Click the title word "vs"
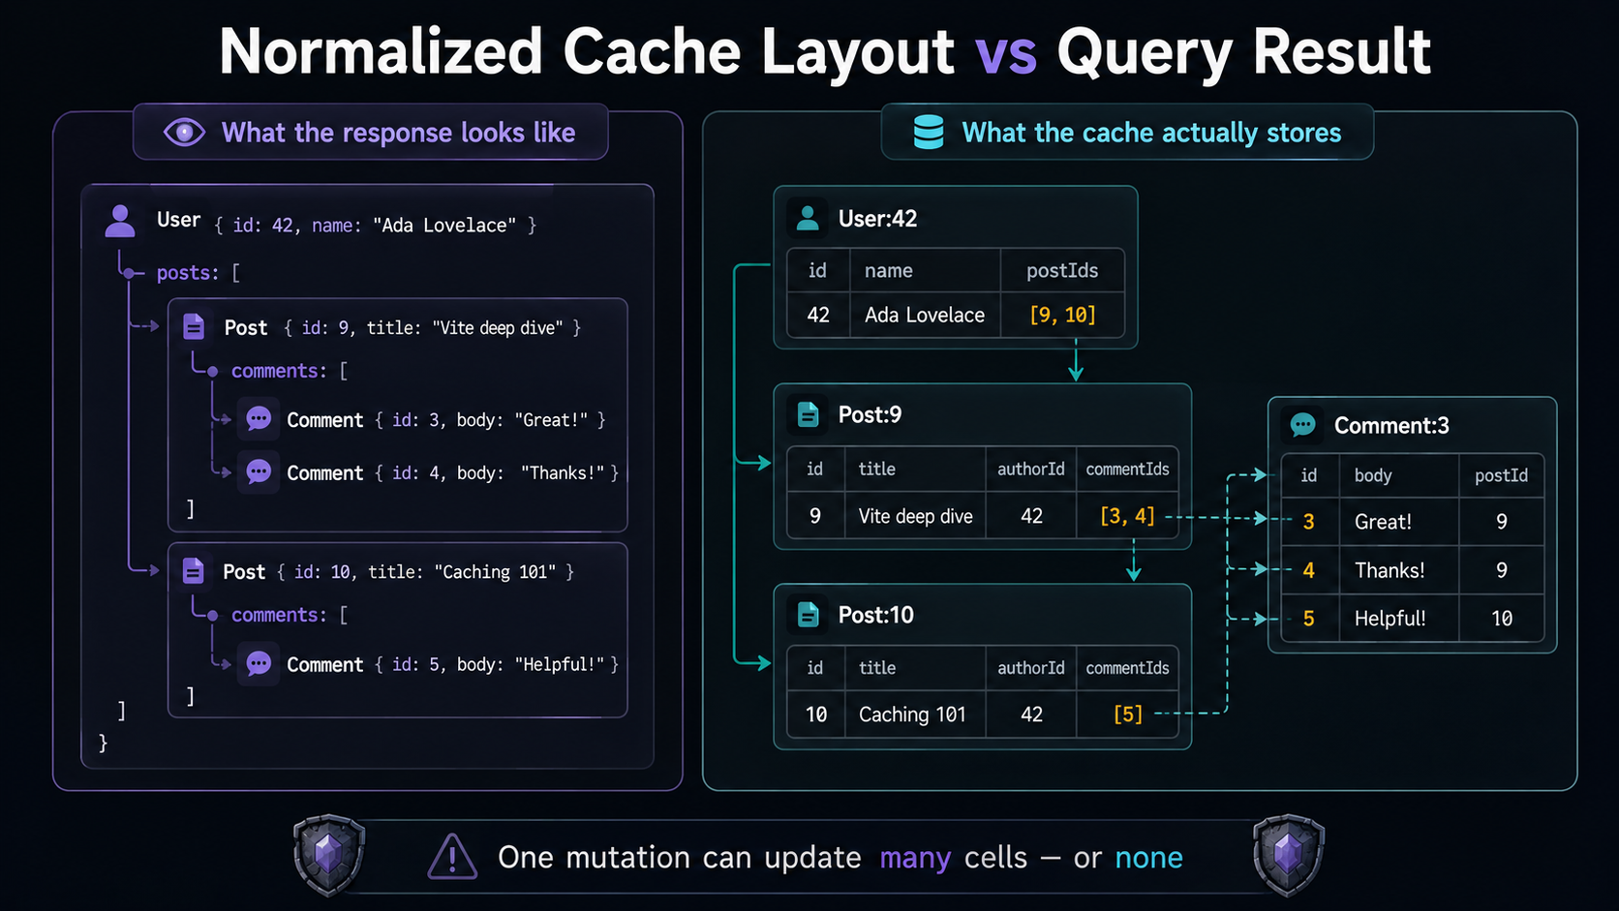 1006,52
